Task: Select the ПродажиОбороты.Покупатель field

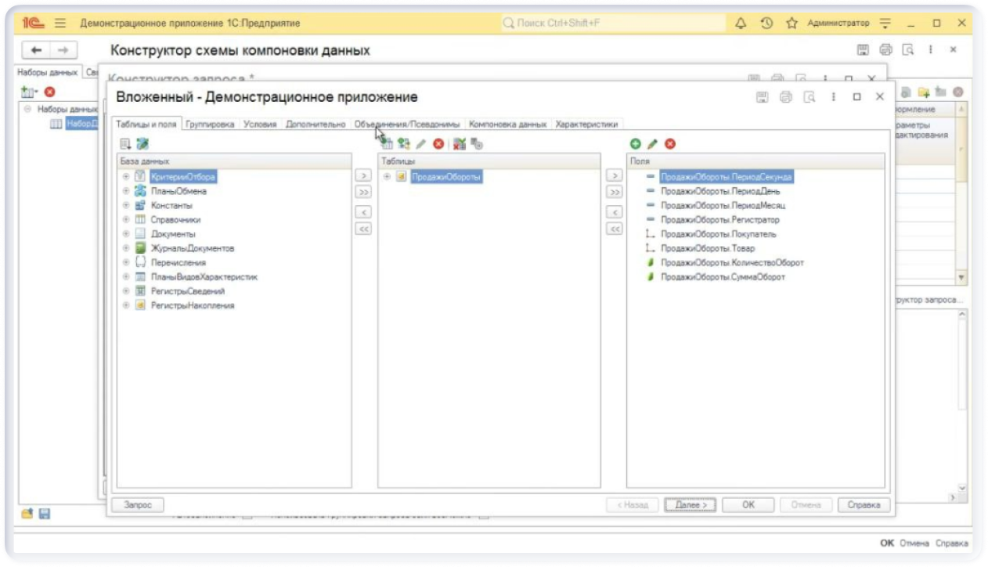Action: click(718, 234)
